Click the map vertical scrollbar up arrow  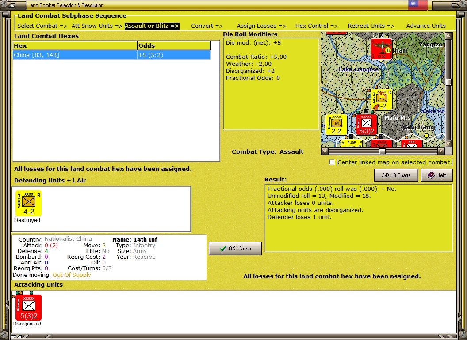click(448, 36)
